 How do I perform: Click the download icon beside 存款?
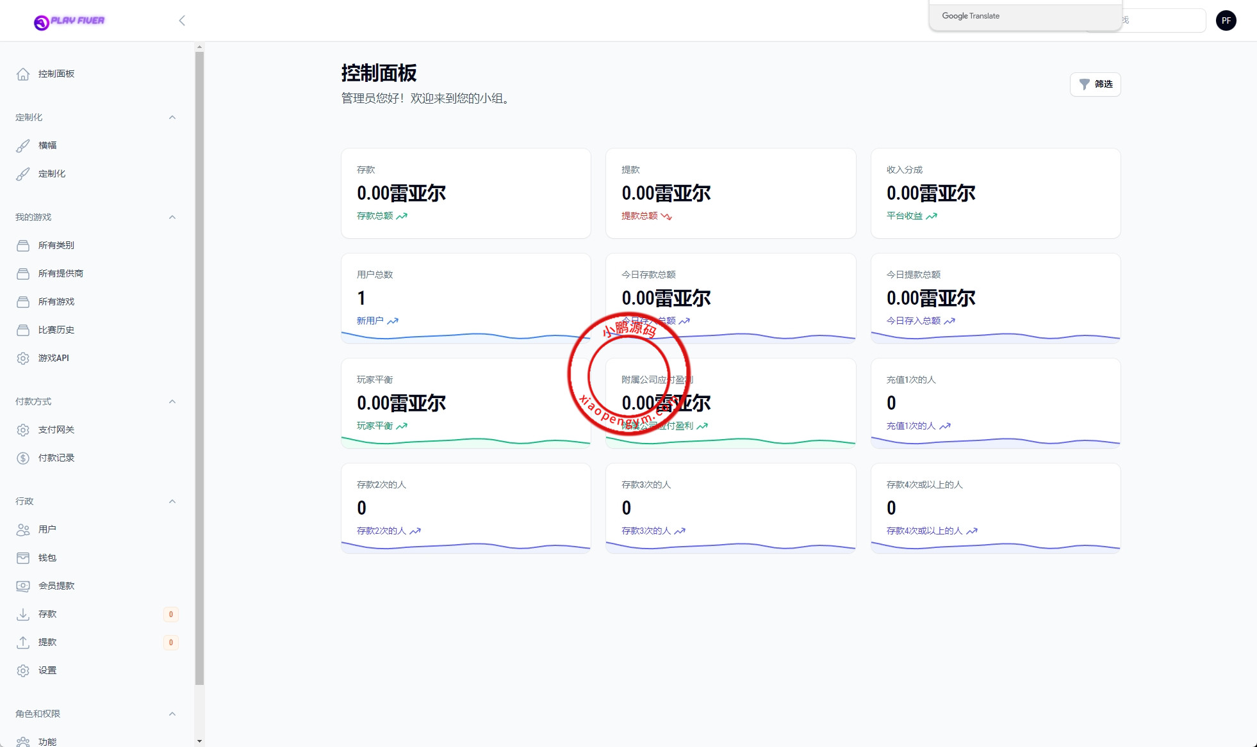click(23, 614)
